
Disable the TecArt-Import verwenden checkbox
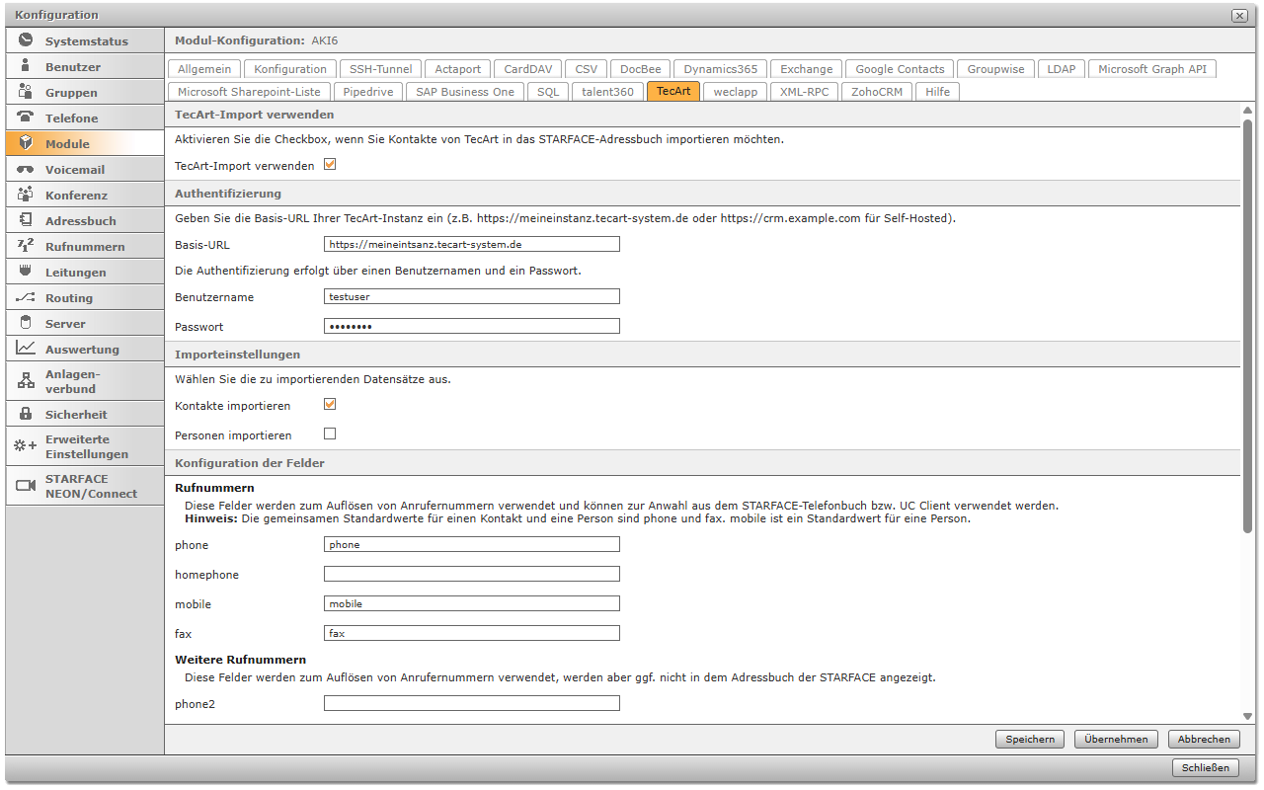[330, 165]
